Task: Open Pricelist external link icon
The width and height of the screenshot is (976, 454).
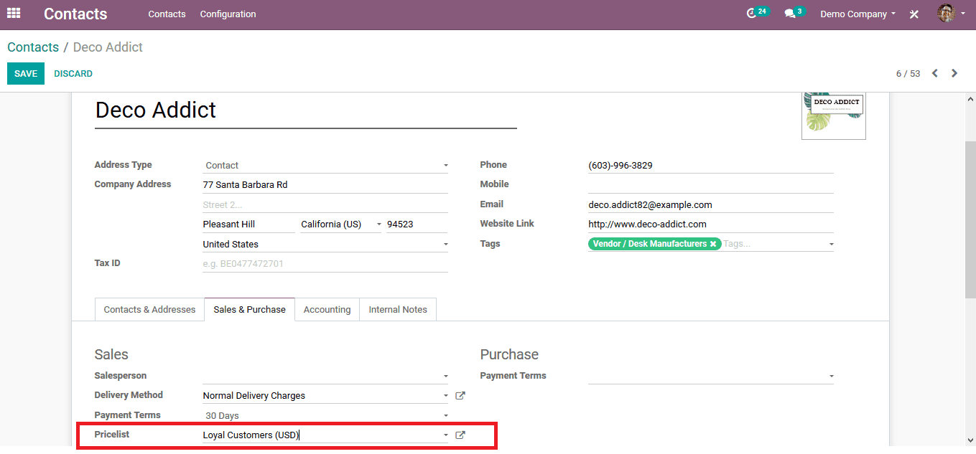Action: click(x=461, y=435)
